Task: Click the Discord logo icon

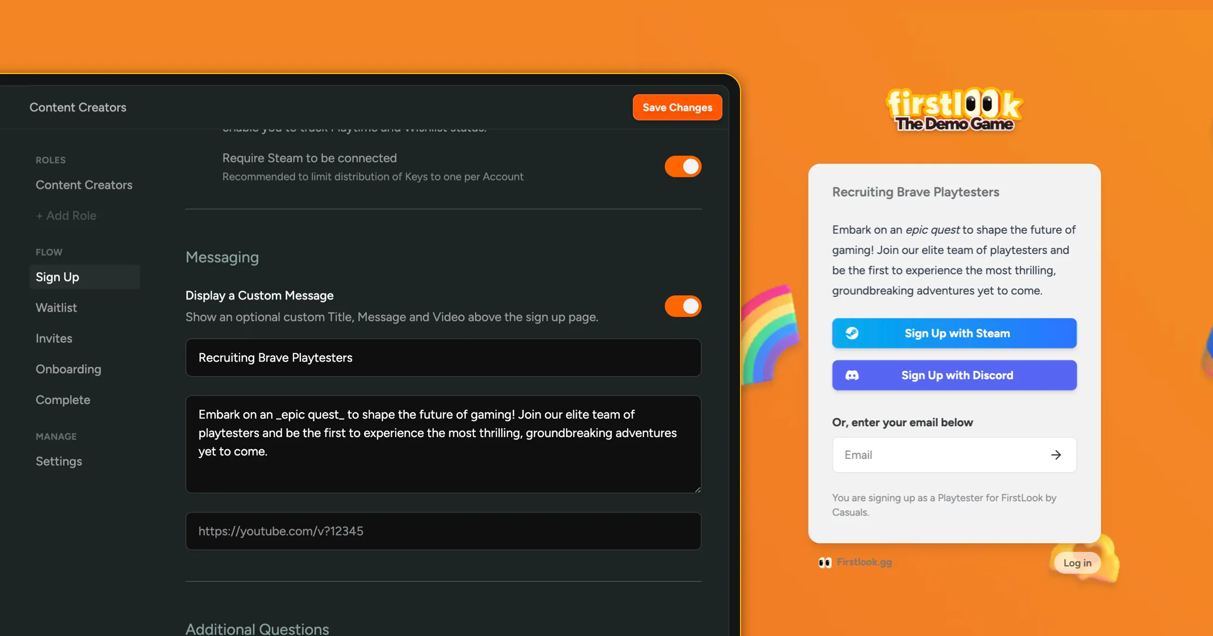Action: pyautogui.click(x=852, y=375)
